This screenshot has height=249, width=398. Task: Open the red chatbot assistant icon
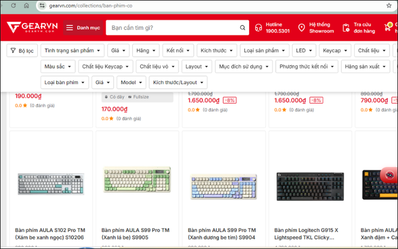pos(390,175)
